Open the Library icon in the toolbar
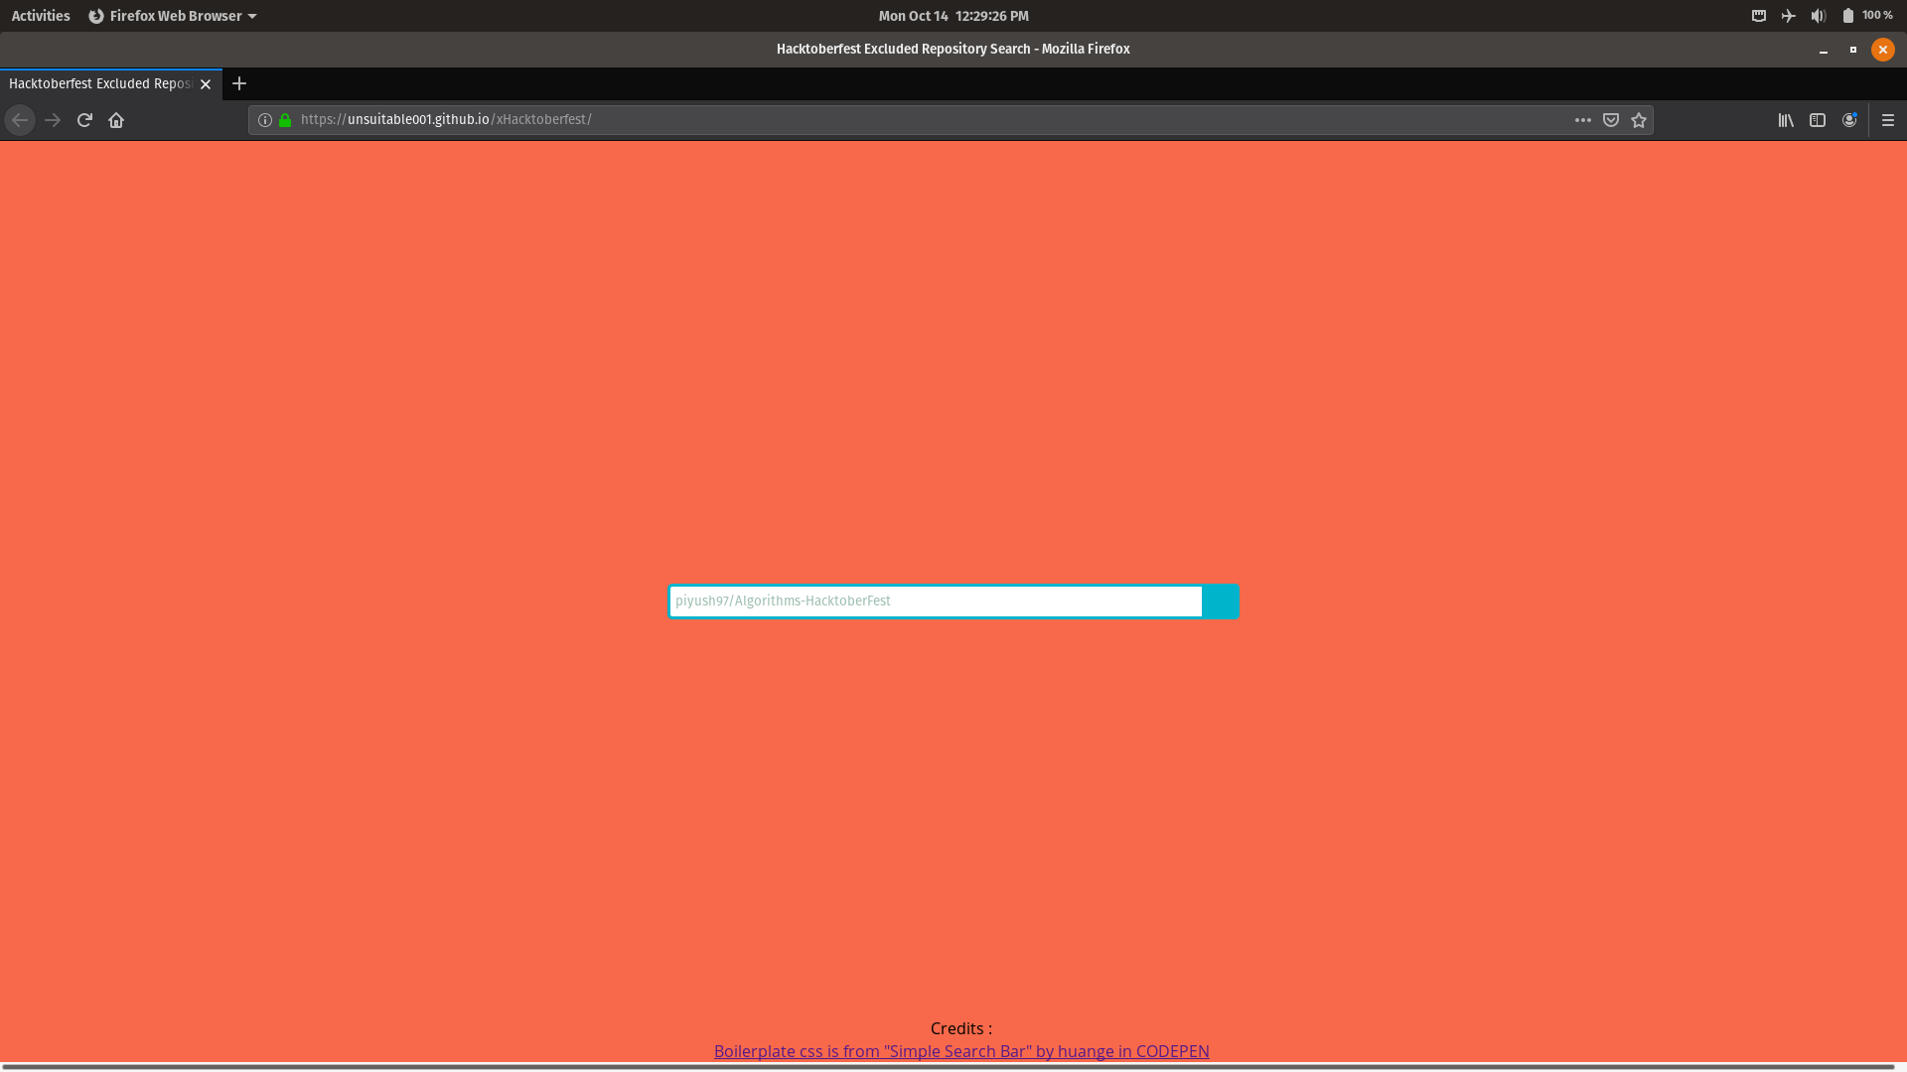 [1786, 120]
